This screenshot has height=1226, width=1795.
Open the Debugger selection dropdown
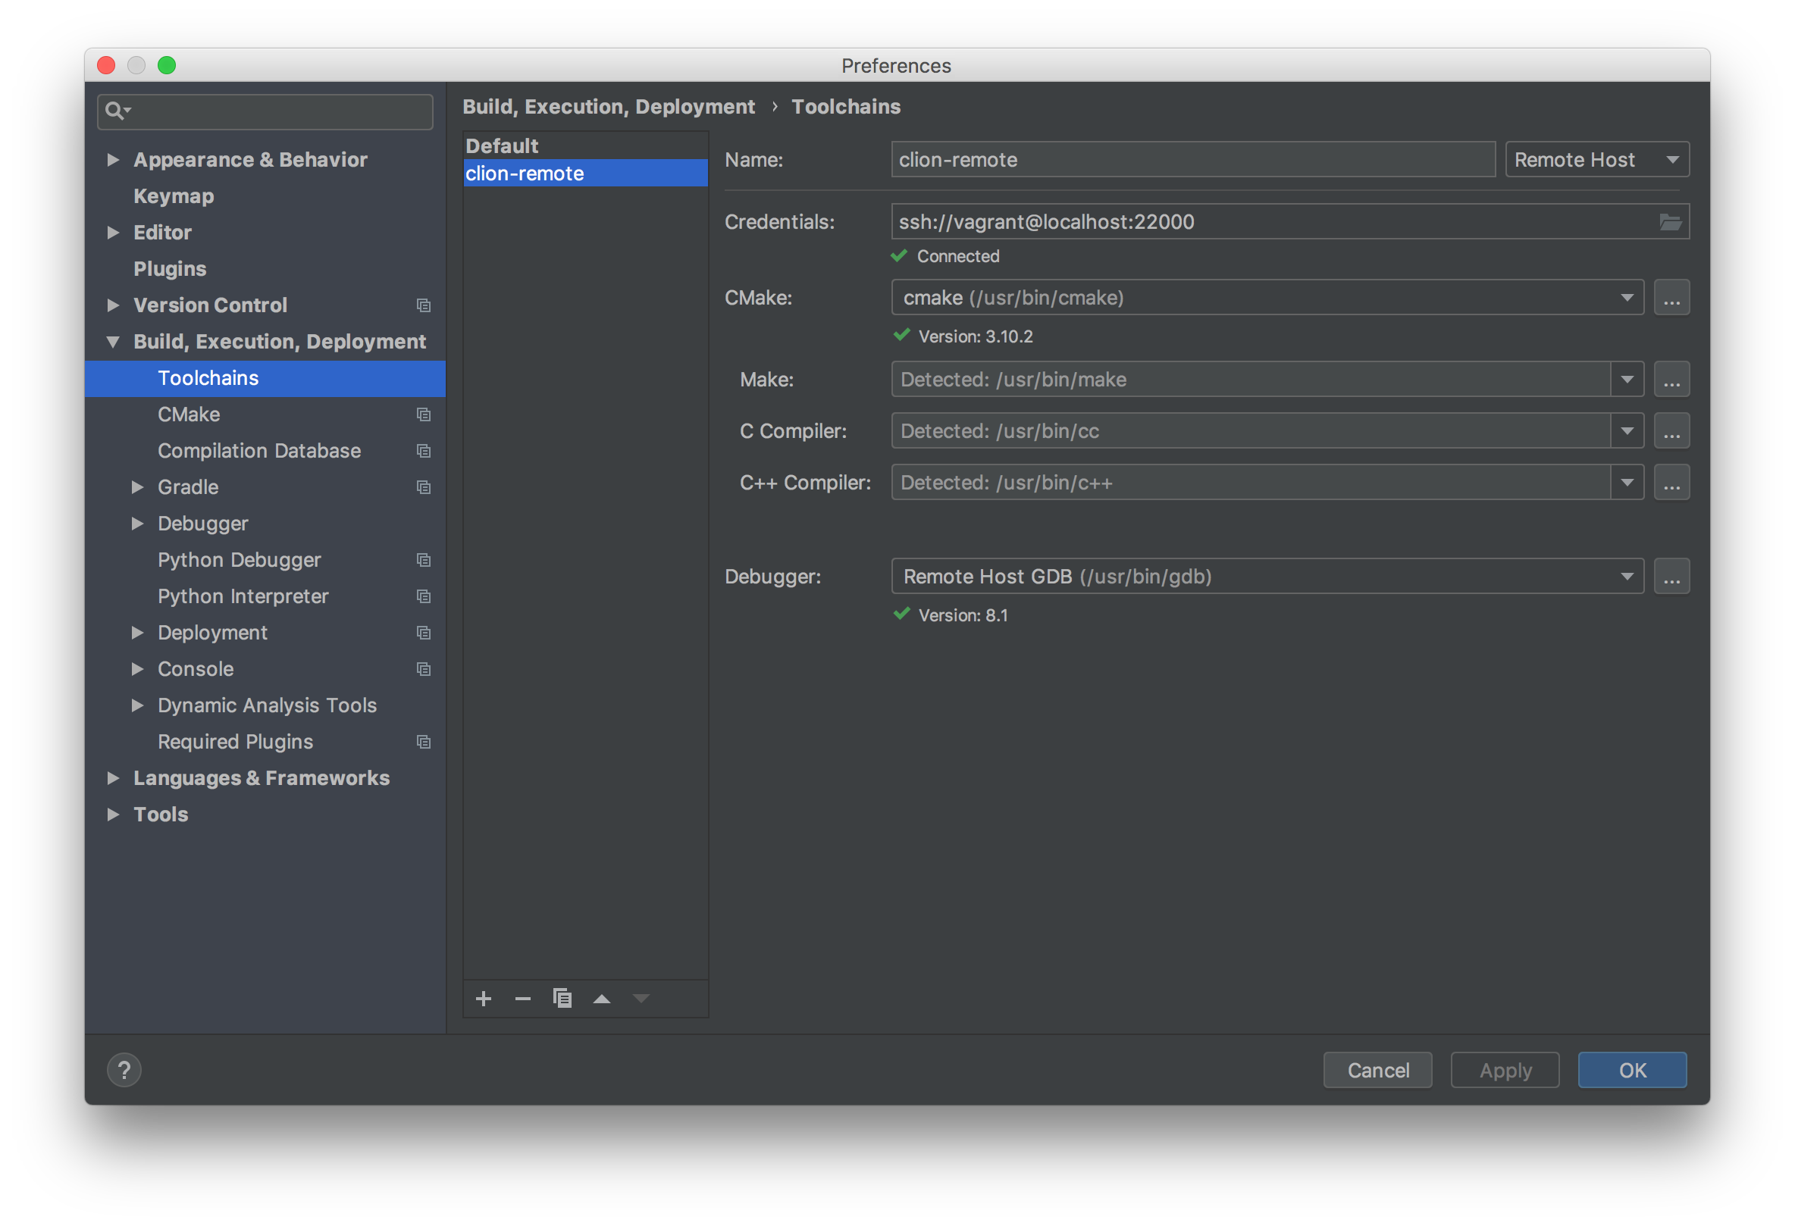point(1627,577)
